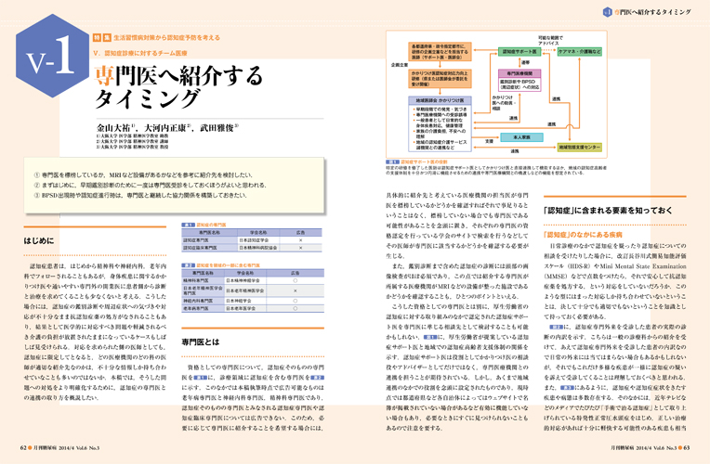Image resolution: width=710 pixels, height=464 pixels.
Task: Click the orange 'かかりつけ医認知症対応力向上研修' box
Action: (x=440, y=78)
